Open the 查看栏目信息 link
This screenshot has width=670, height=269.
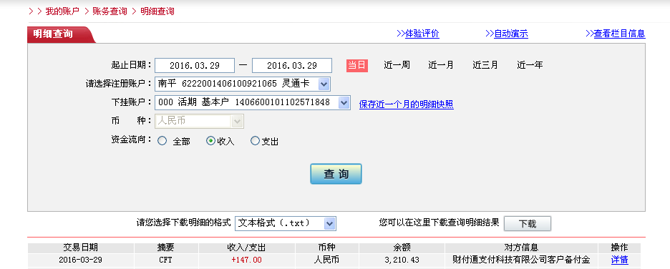point(616,34)
